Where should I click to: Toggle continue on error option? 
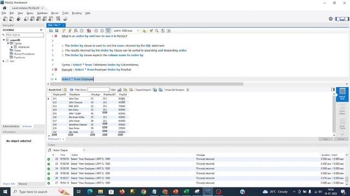(x=89, y=30)
